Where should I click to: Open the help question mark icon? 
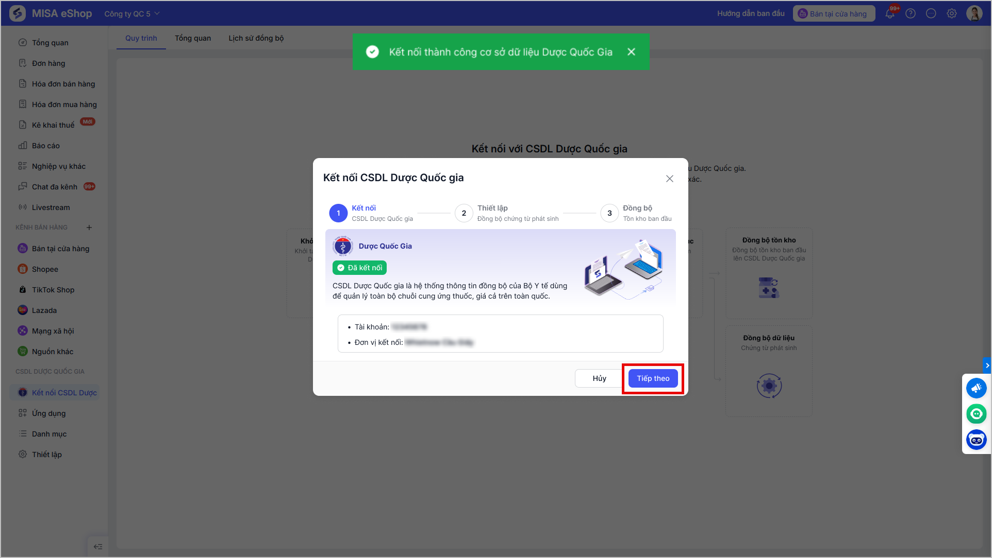coord(911,14)
